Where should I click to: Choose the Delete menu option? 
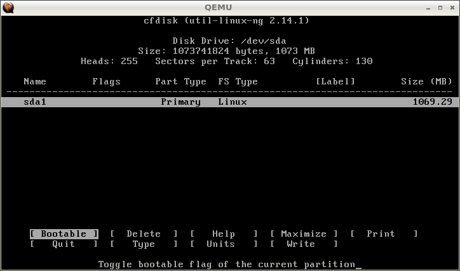click(x=144, y=234)
